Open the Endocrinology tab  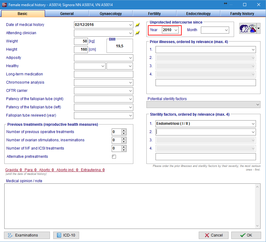198,14
